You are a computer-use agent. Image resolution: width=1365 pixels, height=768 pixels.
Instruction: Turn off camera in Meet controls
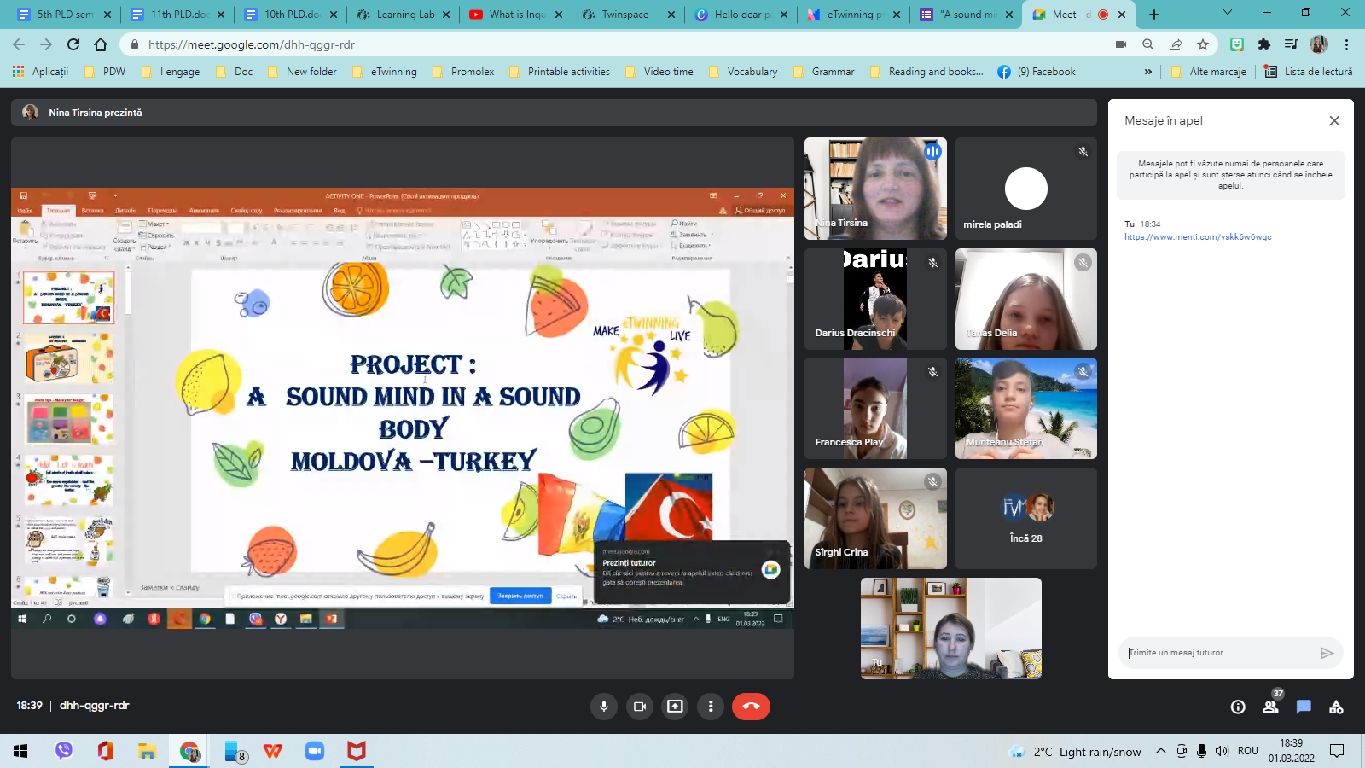pyautogui.click(x=639, y=706)
